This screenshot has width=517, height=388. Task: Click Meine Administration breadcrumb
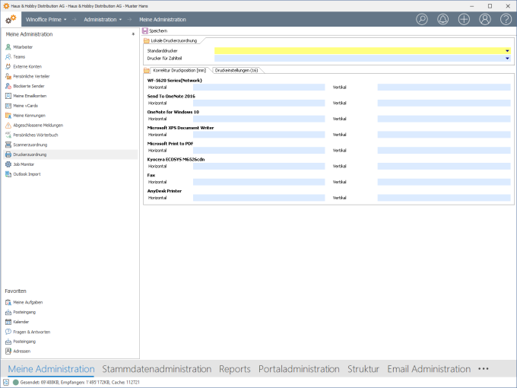[x=163, y=20]
